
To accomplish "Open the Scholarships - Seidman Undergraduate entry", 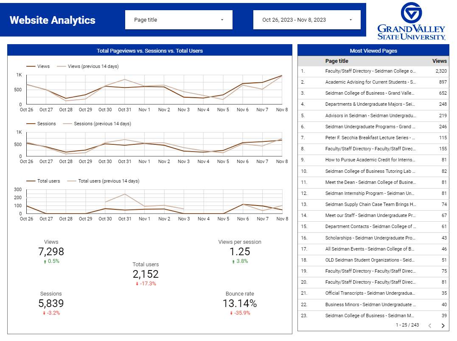I will [x=373, y=238].
